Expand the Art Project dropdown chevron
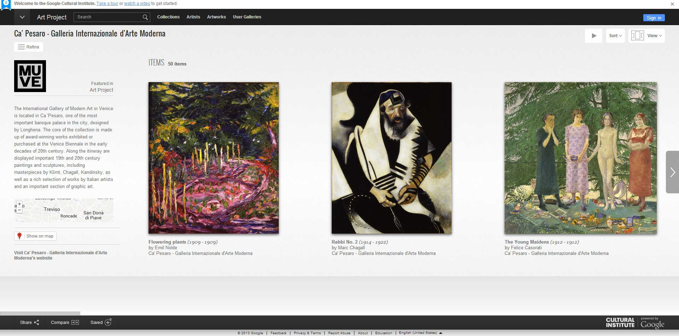 22,17
